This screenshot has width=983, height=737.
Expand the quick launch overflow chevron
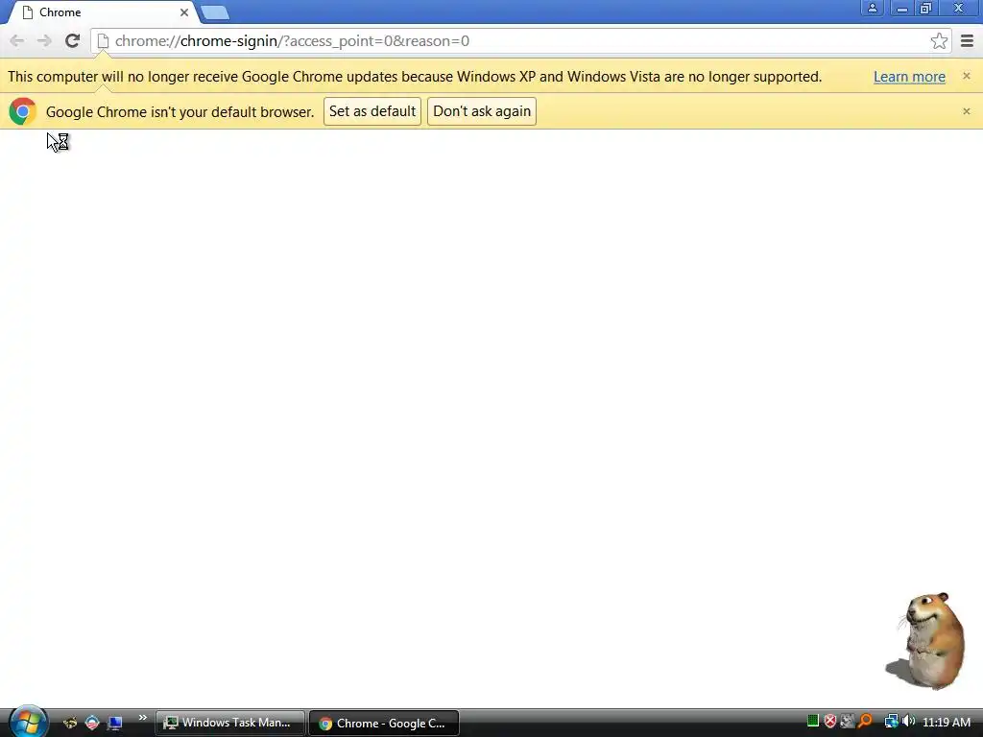(x=142, y=718)
